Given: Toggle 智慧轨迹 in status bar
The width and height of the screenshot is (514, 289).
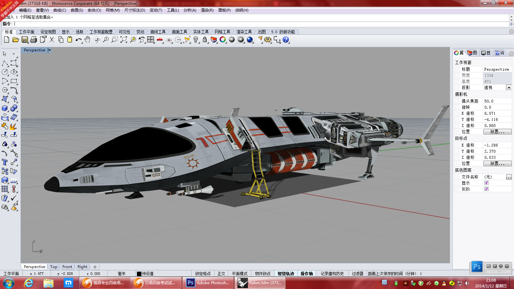Looking at the screenshot, I should coord(286,274).
